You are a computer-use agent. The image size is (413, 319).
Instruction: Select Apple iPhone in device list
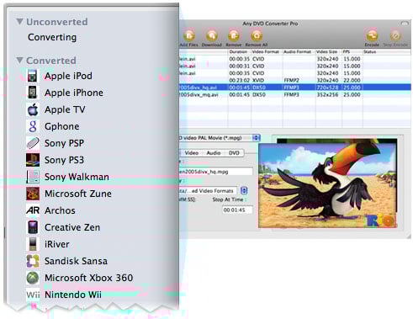click(x=74, y=93)
